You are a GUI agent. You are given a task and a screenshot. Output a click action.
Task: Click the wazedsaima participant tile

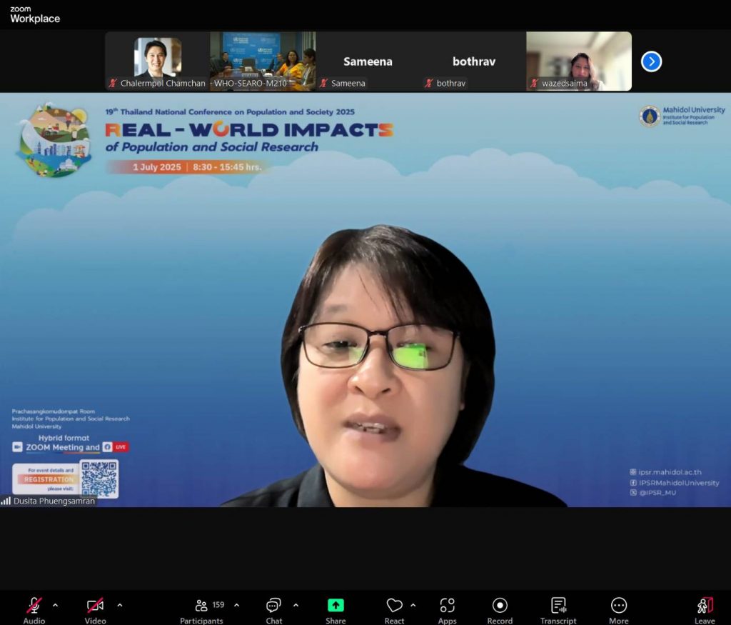[578, 61]
